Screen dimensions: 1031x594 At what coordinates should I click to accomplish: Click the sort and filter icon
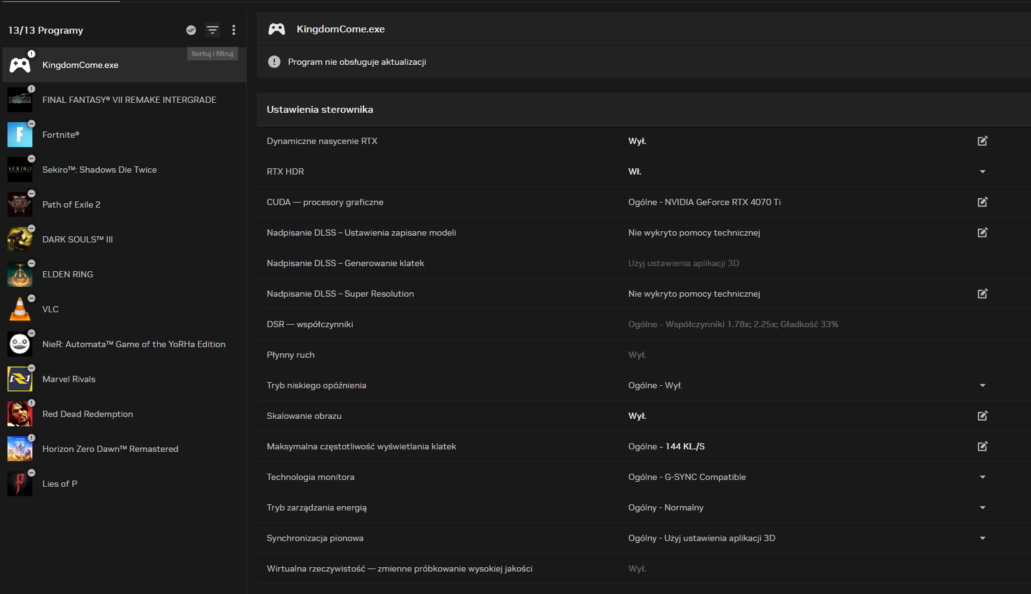(x=213, y=30)
